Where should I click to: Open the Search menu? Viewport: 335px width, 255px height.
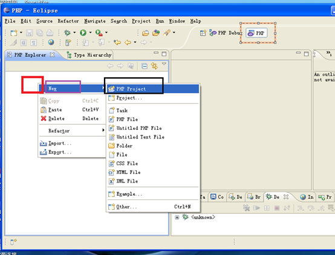pos(119,21)
